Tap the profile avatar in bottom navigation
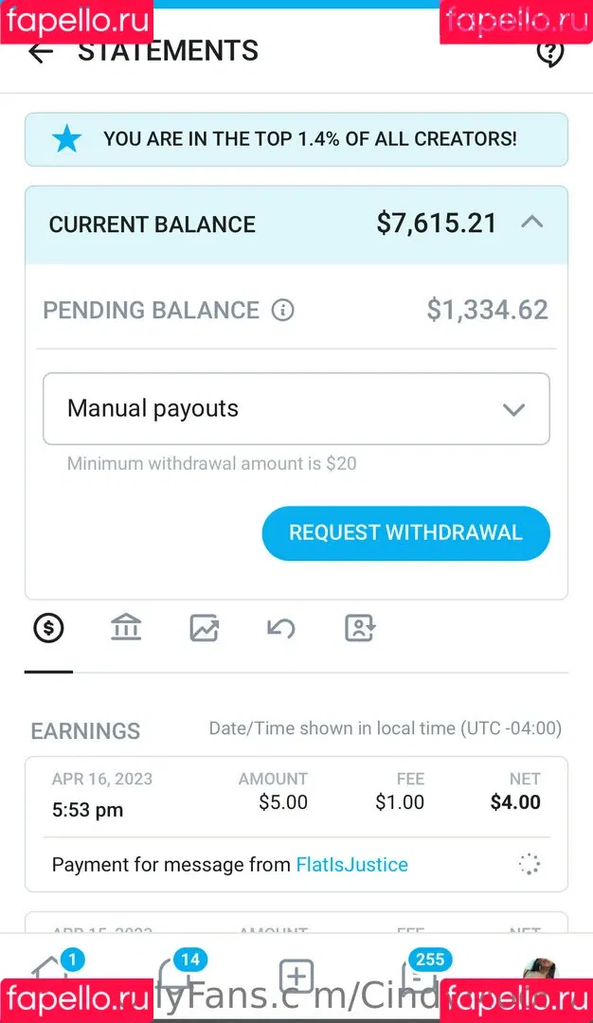593x1023 pixels. coord(540,974)
